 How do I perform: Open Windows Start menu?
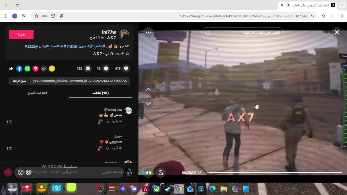pos(246,189)
